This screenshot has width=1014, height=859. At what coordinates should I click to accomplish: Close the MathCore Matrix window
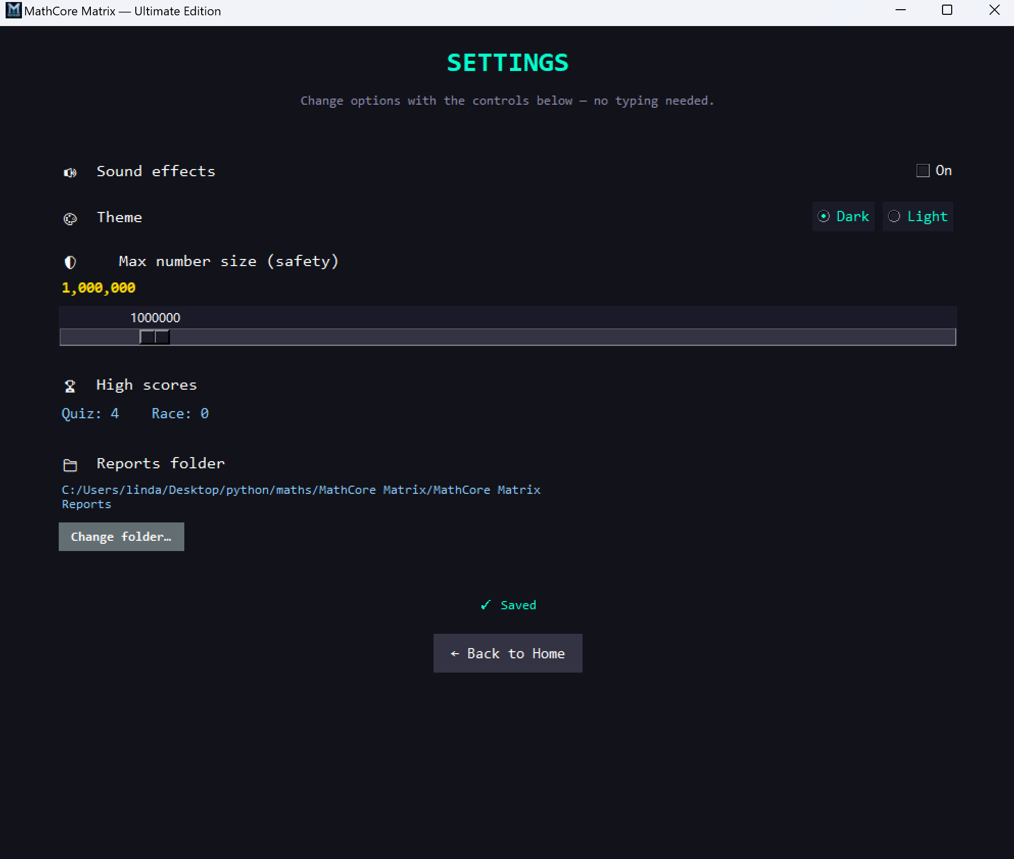coord(994,10)
